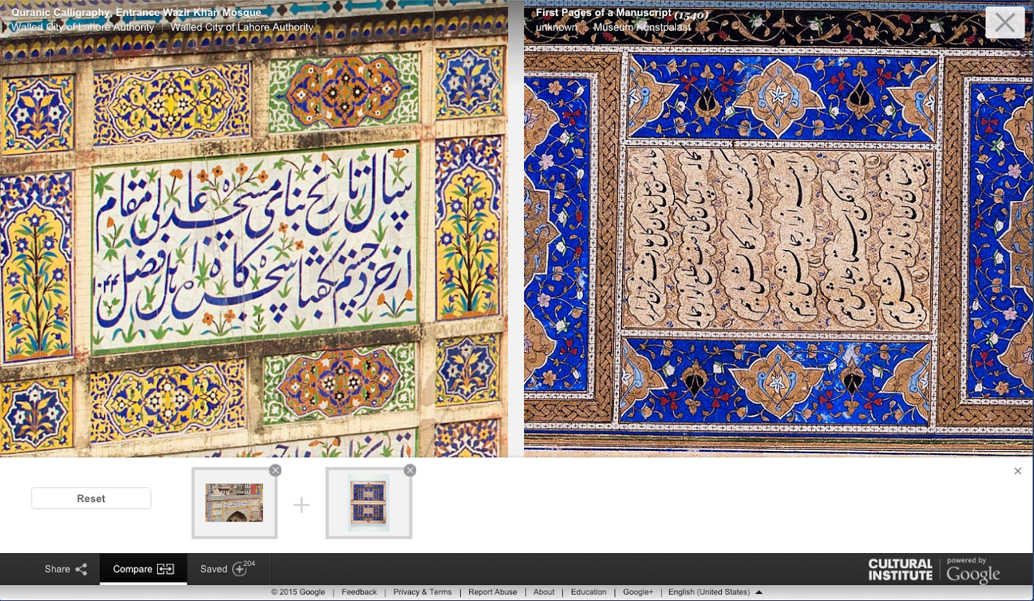Click the second Walled City of Lahore Authority link

(242, 27)
